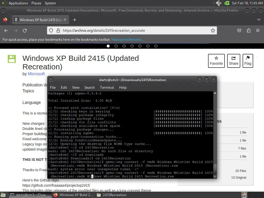Click the Share button

[234, 61]
